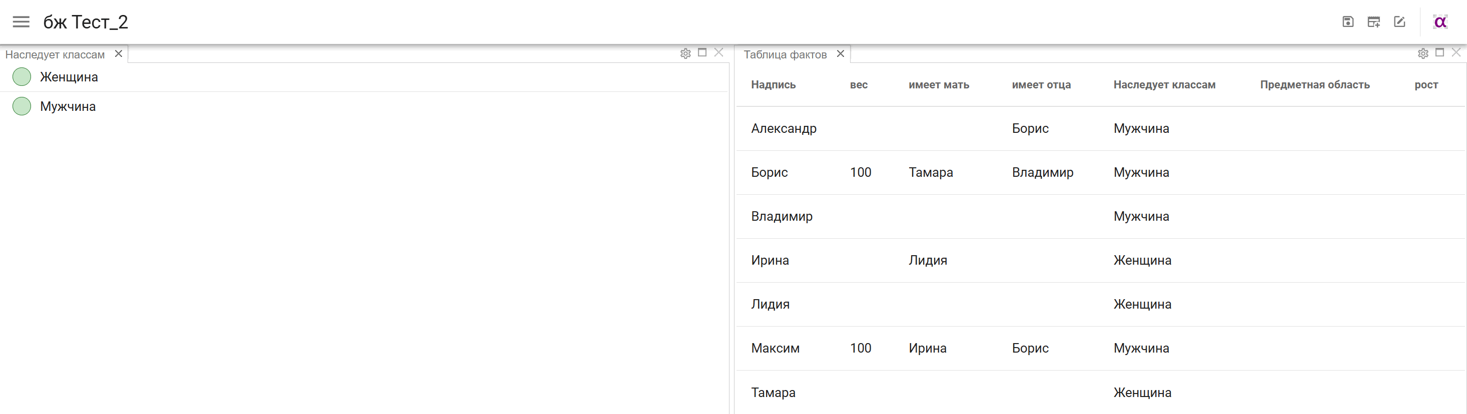
Task: Select the Женщина class item
Action: [x=364, y=77]
